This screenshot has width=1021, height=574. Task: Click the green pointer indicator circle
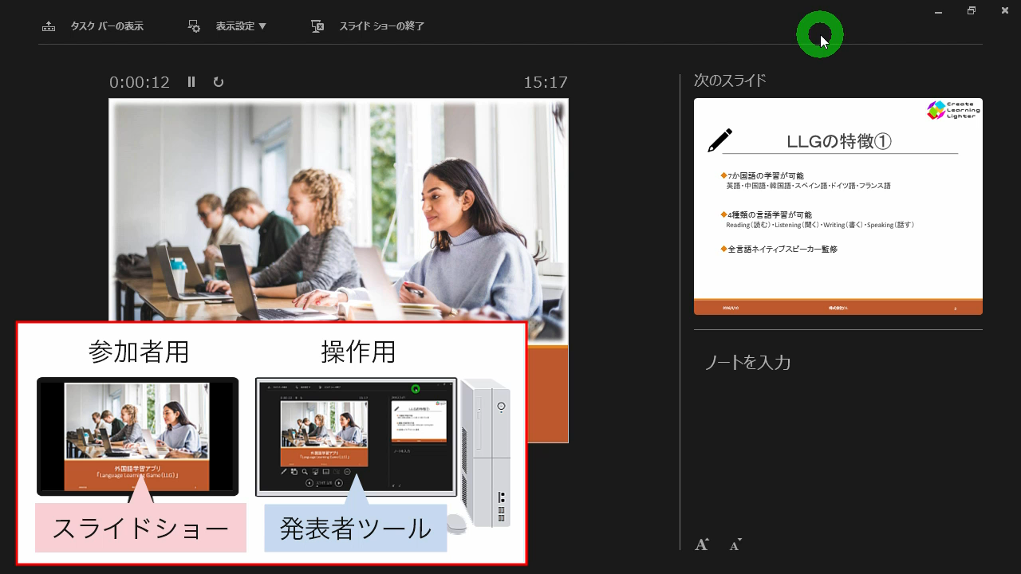tap(820, 34)
